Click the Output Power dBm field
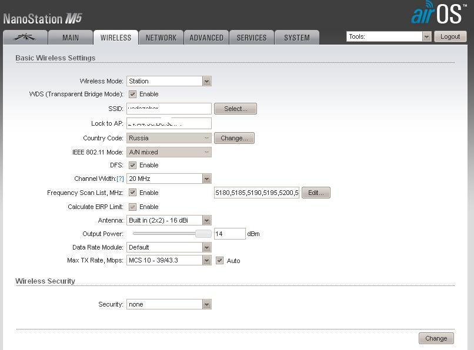 [x=230, y=234]
